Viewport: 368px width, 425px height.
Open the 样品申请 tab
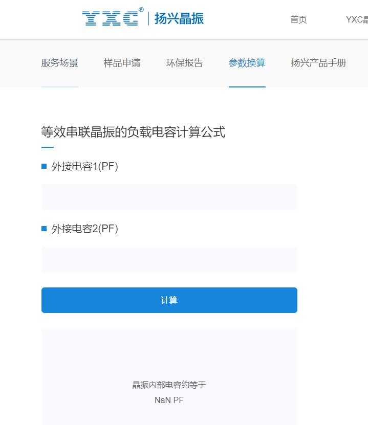122,63
